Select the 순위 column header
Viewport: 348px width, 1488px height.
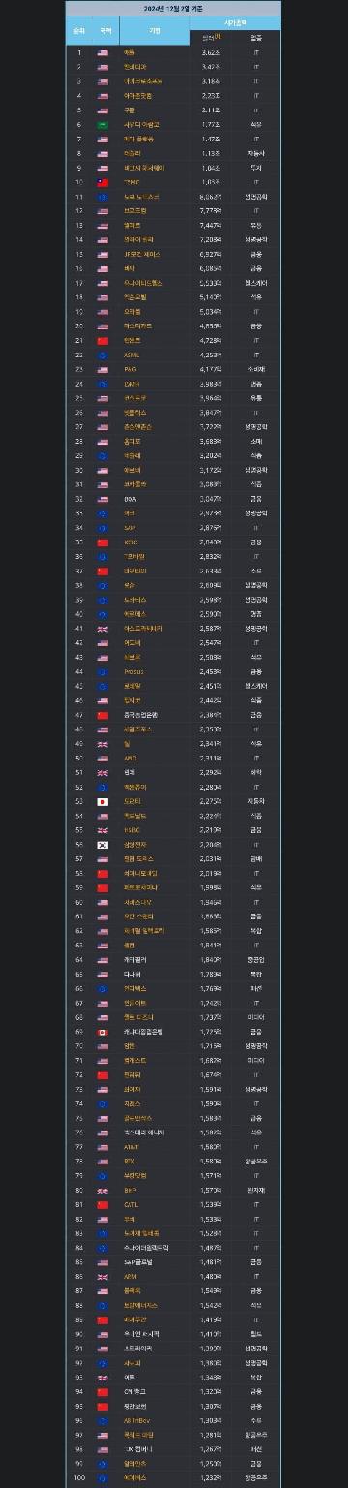(79, 31)
